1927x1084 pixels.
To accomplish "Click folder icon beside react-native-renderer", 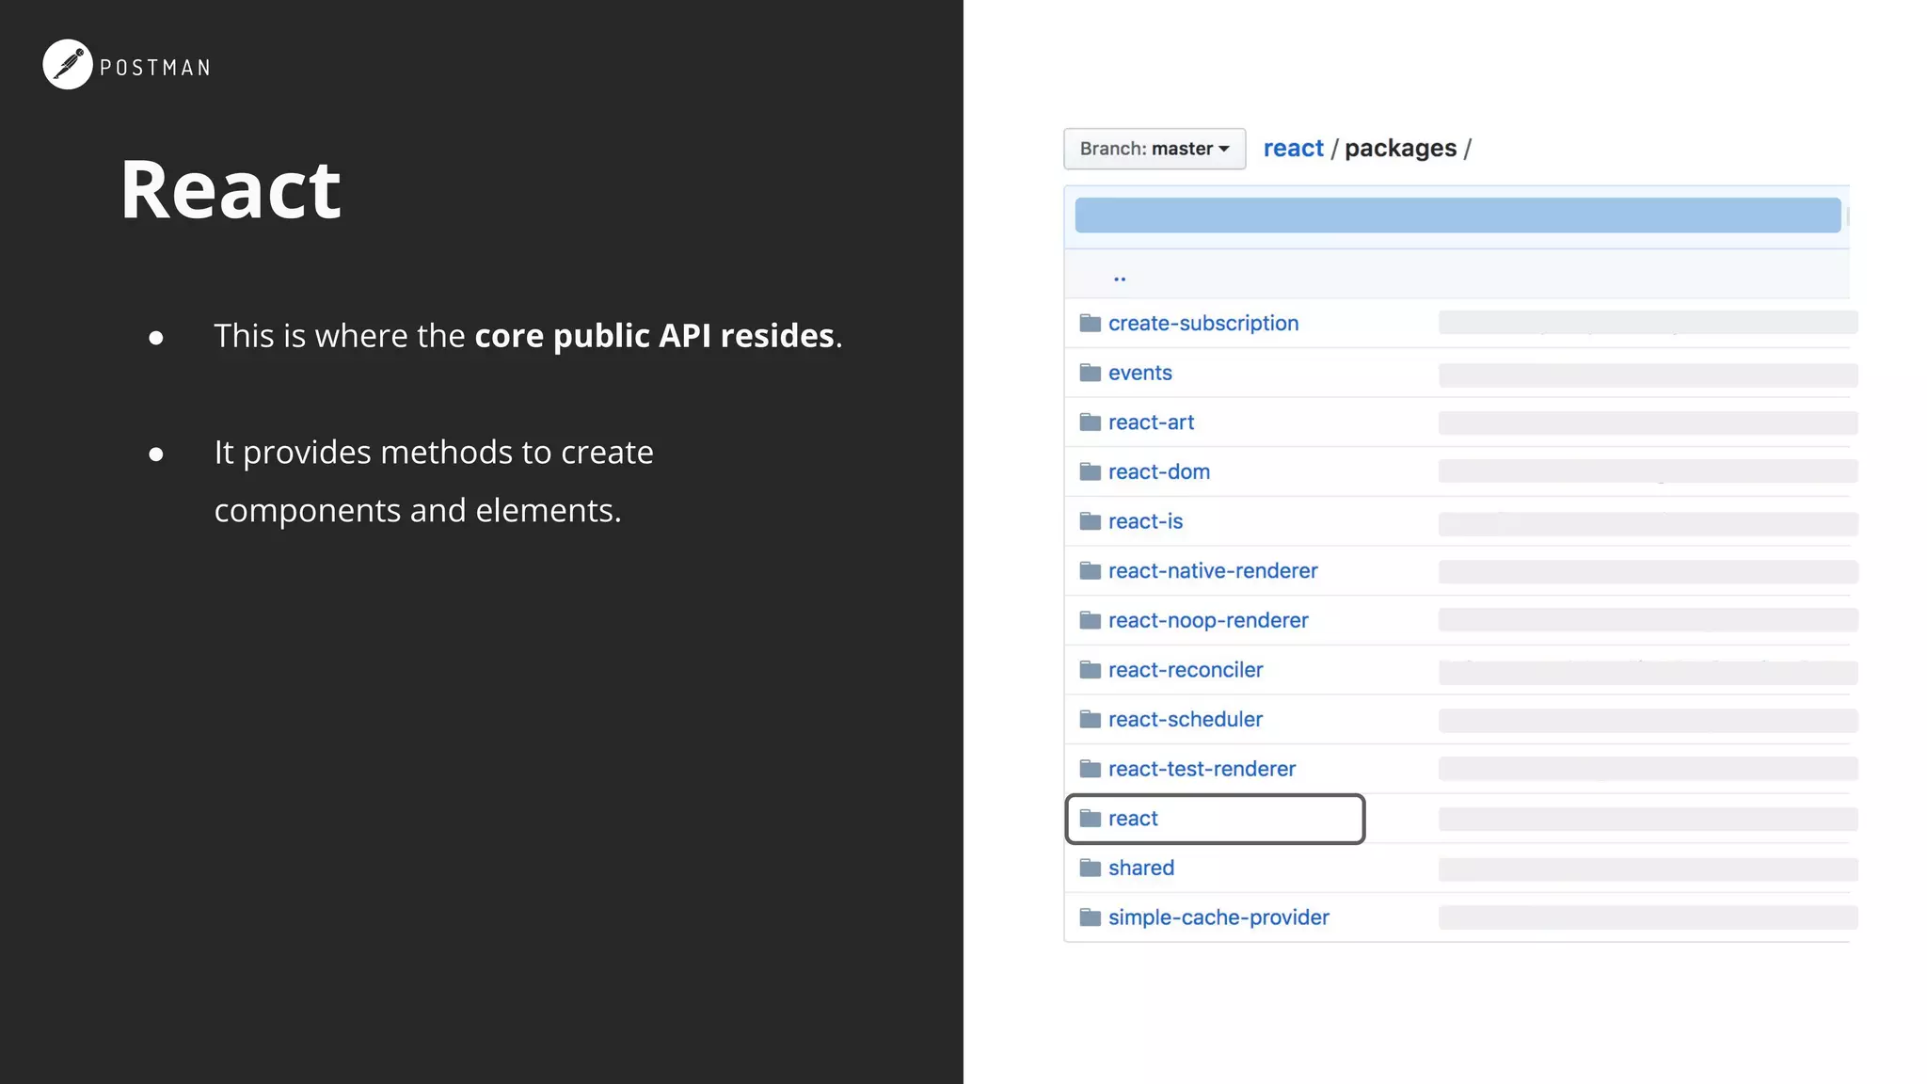I will coord(1091,570).
